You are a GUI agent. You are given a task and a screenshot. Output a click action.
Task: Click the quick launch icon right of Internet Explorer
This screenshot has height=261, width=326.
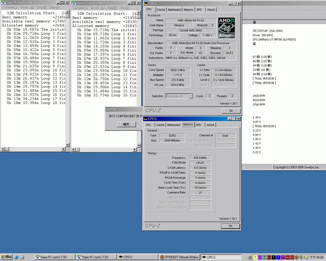tap(22, 257)
